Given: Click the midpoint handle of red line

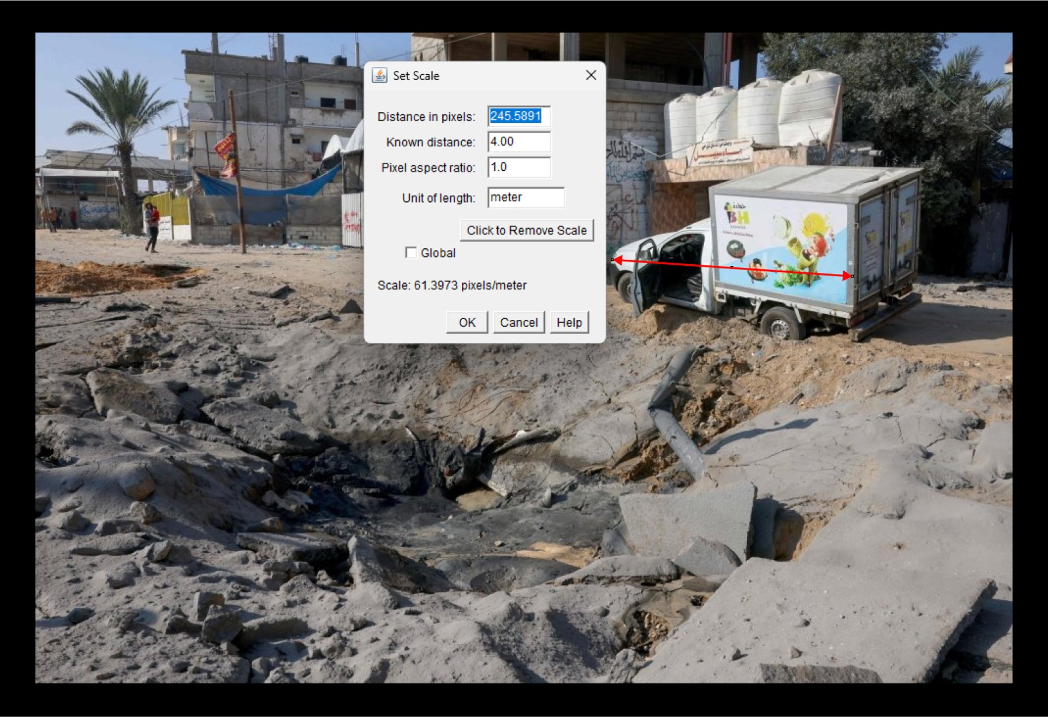Looking at the screenshot, I should pyautogui.click(x=732, y=267).
